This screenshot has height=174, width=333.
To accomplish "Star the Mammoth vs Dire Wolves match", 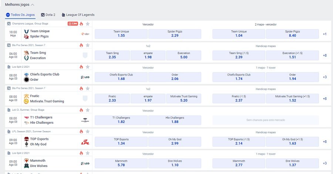I will [x=88, y=153].
